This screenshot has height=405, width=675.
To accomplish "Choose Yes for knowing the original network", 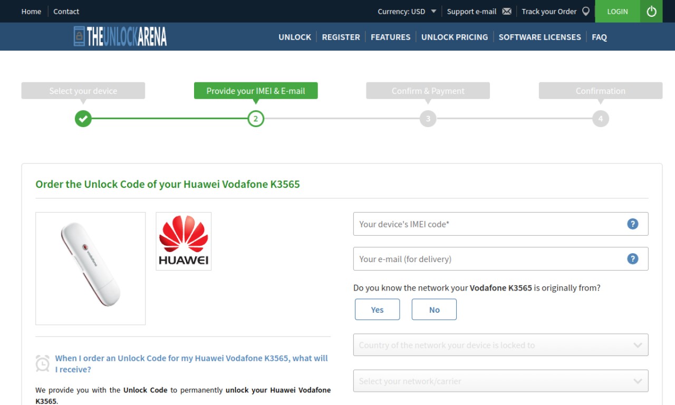I will (377, 310).
